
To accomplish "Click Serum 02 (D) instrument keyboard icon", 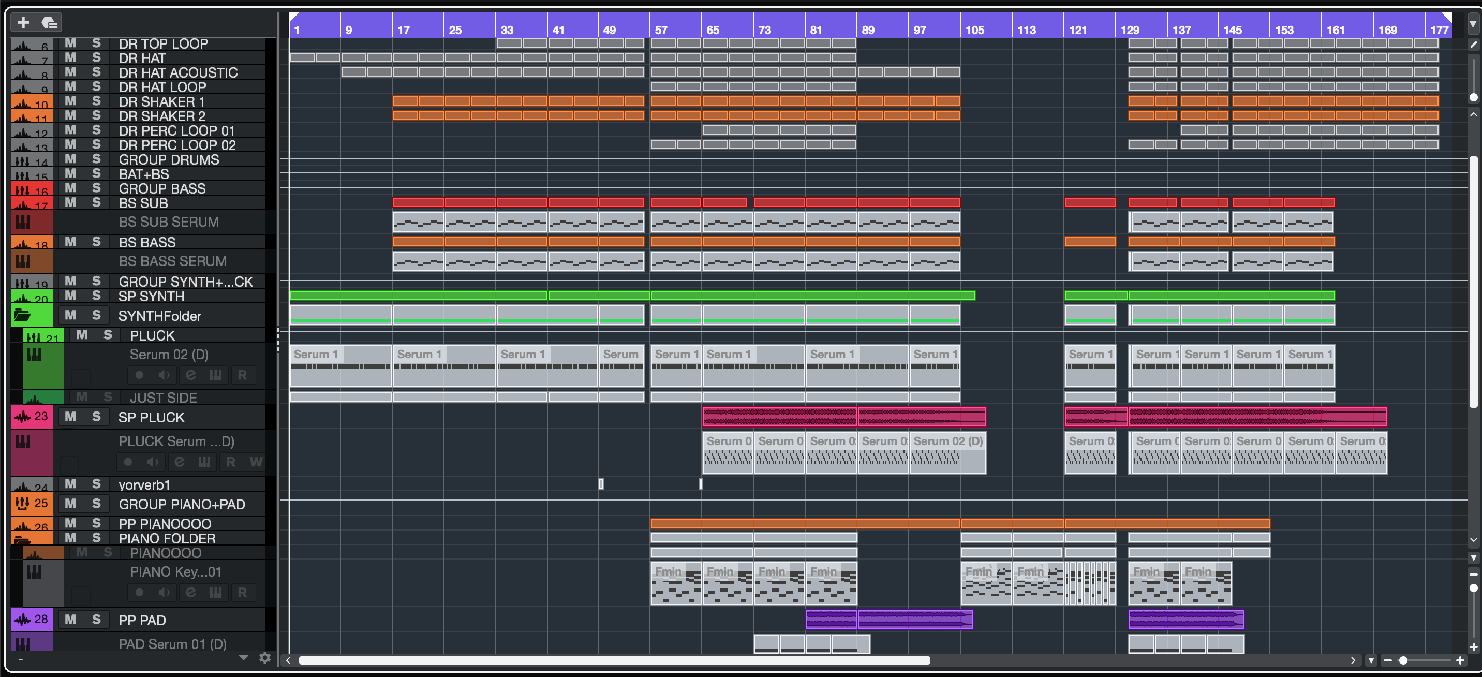I will click(34, 355).
